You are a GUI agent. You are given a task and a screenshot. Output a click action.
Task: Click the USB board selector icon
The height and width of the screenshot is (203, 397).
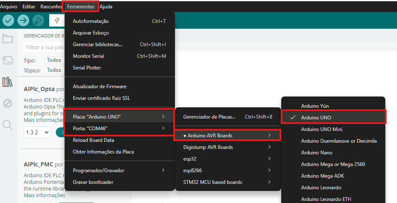(x=57, y=20)
